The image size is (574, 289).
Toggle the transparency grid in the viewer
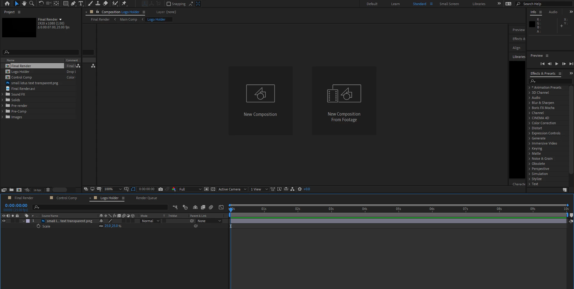click(x=213, y=189)
